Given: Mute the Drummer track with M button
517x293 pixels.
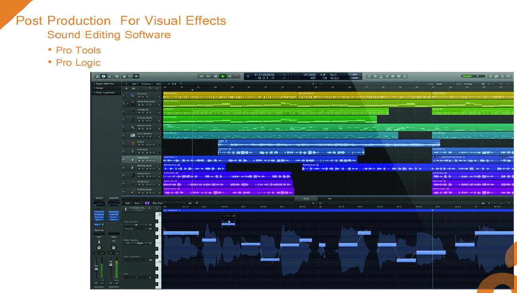Looking at the screenshot, I should (139, 97).
